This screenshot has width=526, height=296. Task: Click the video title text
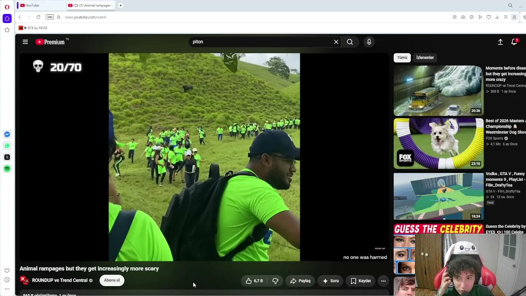(x=89, y=268)
